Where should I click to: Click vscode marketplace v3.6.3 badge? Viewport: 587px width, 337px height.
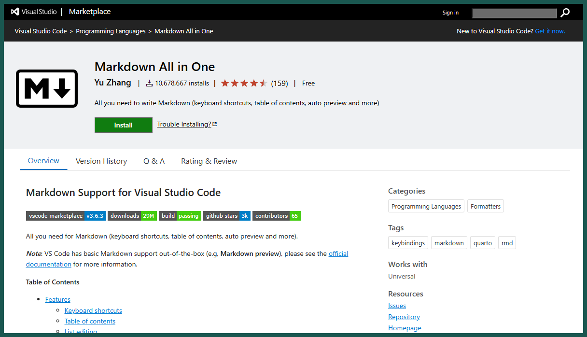(66, 216)
